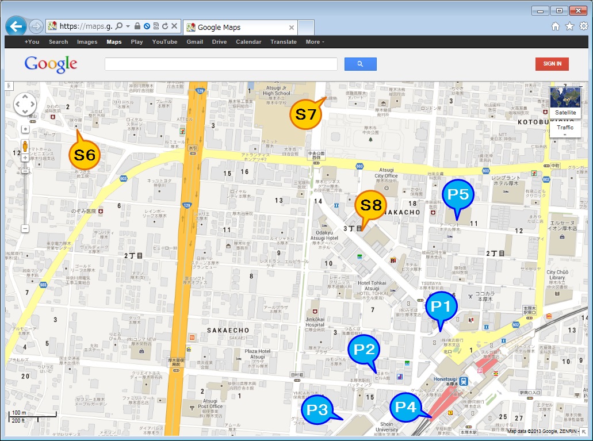Click the Compatibility View icon in address bar
The image size is (593, 441).
point(156,26)
